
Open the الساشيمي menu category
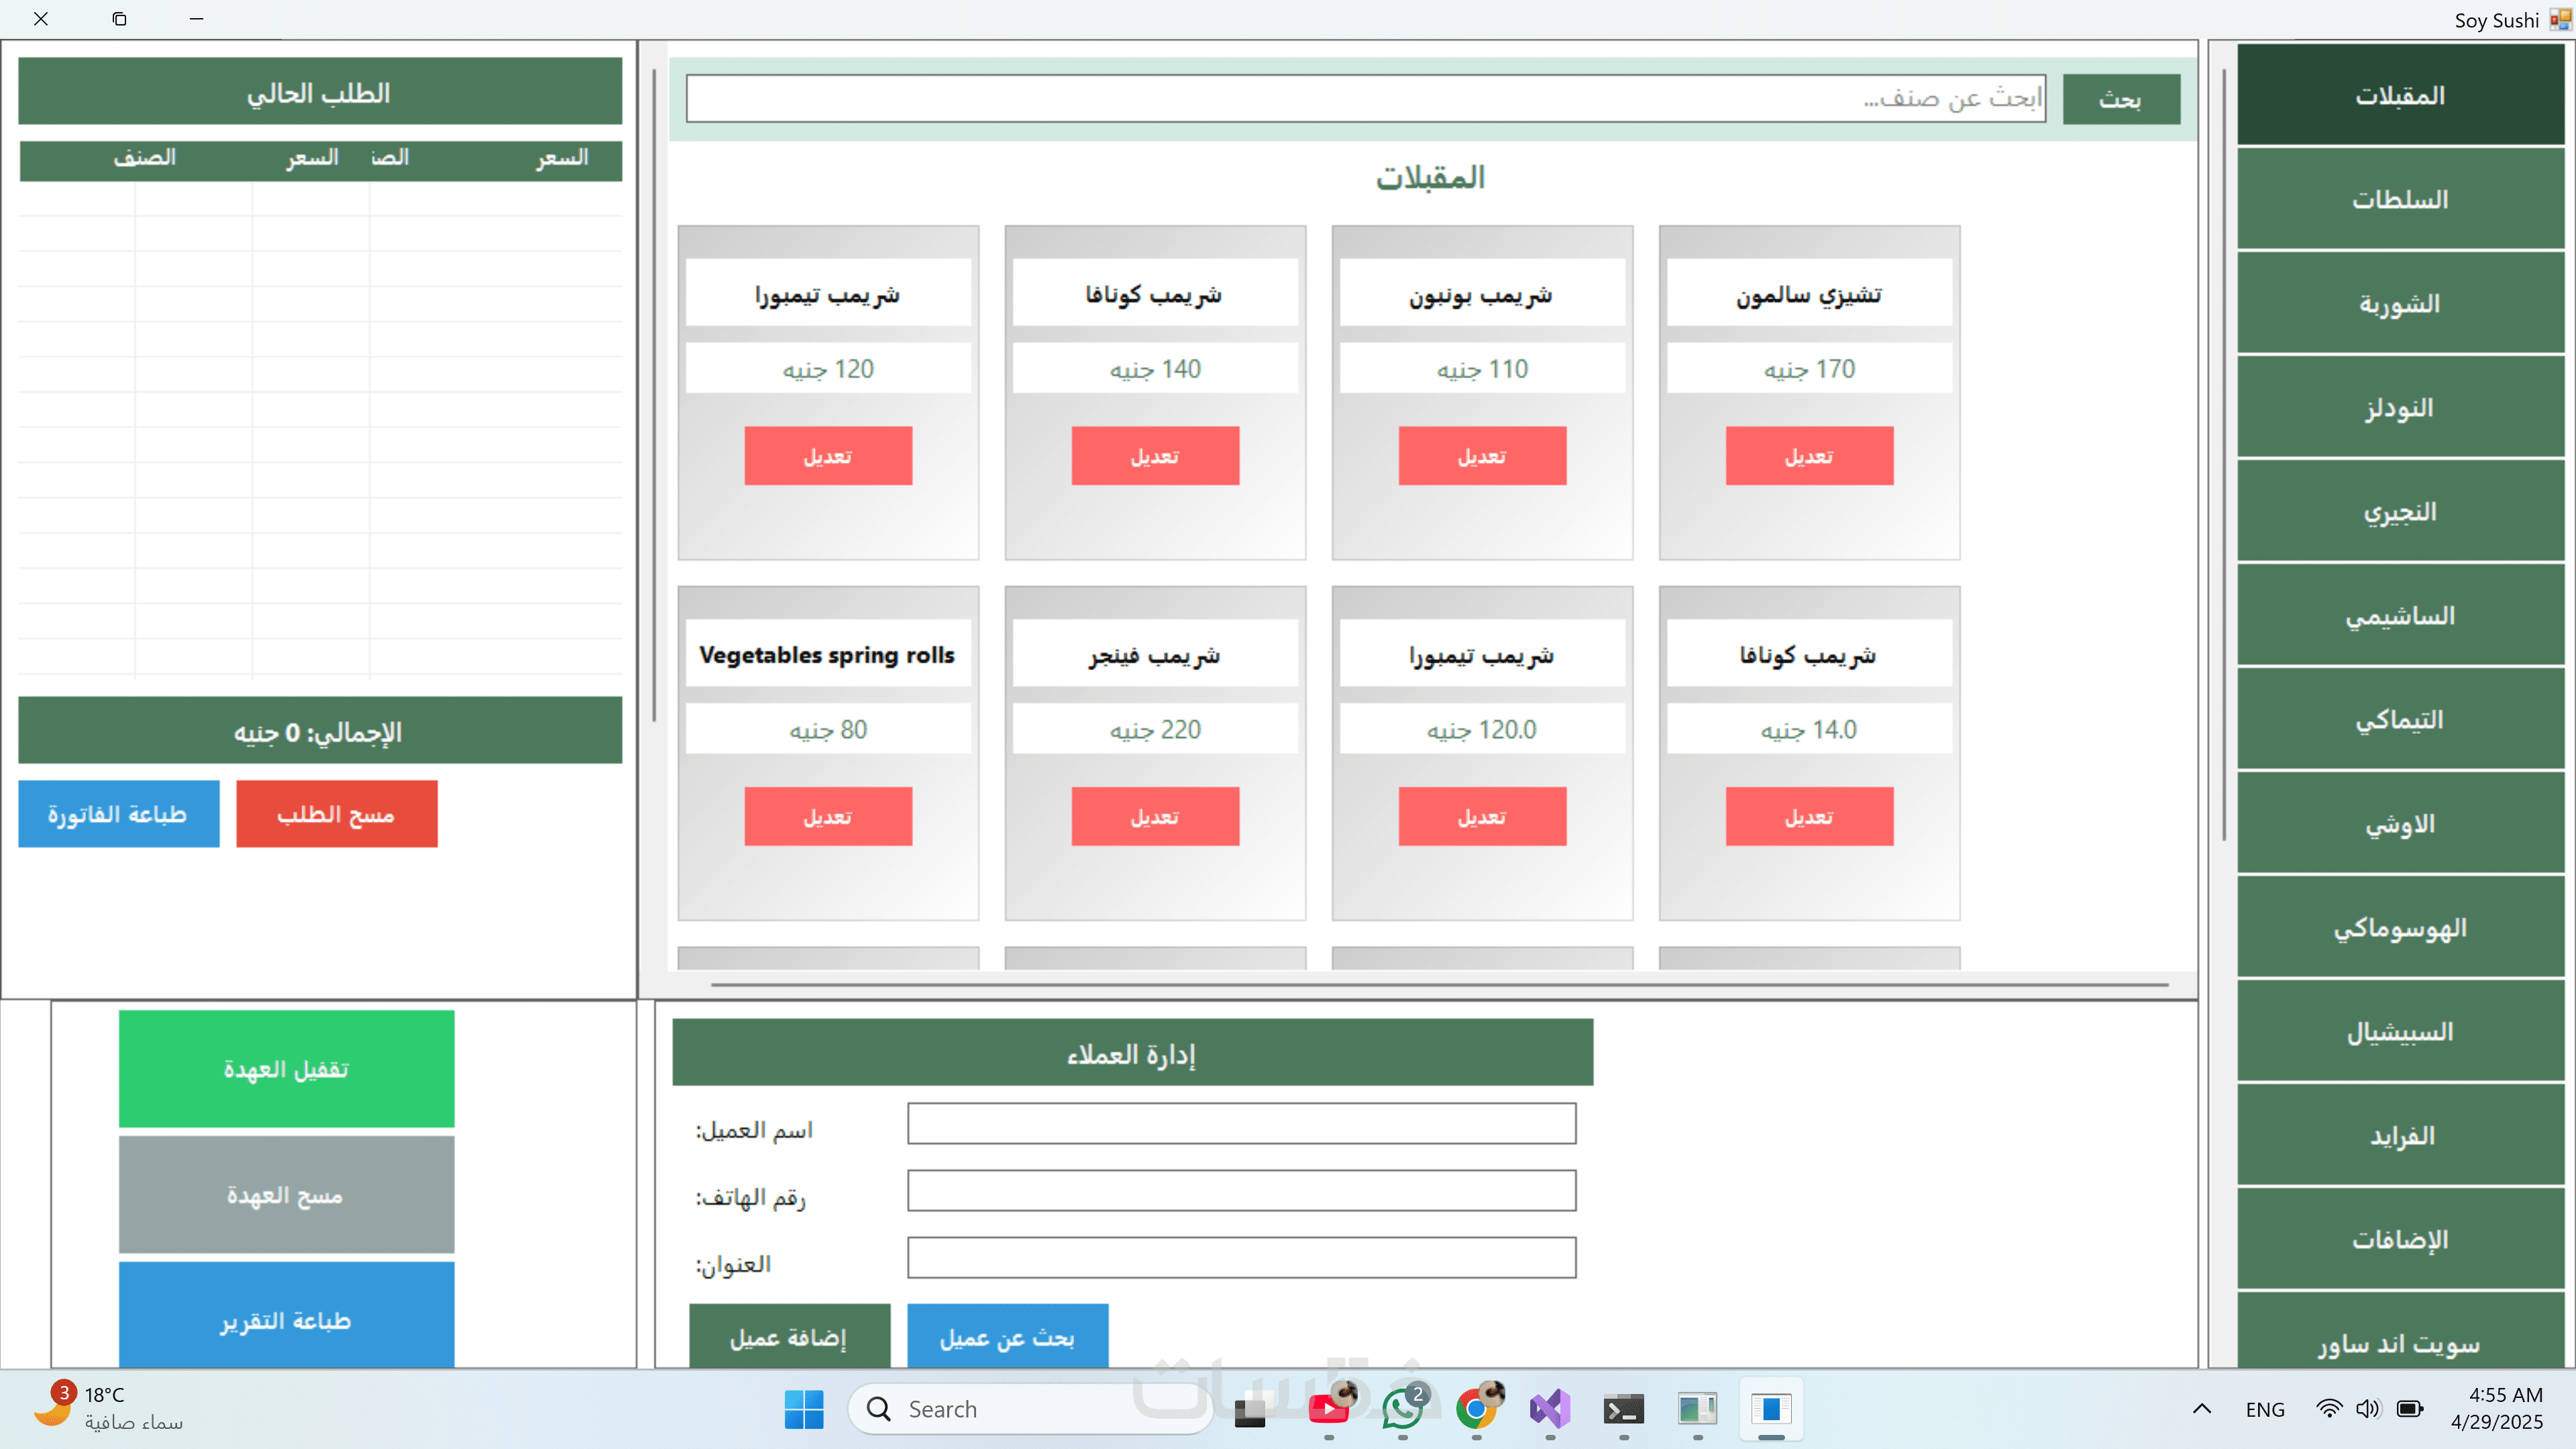tap(2400, 615)
